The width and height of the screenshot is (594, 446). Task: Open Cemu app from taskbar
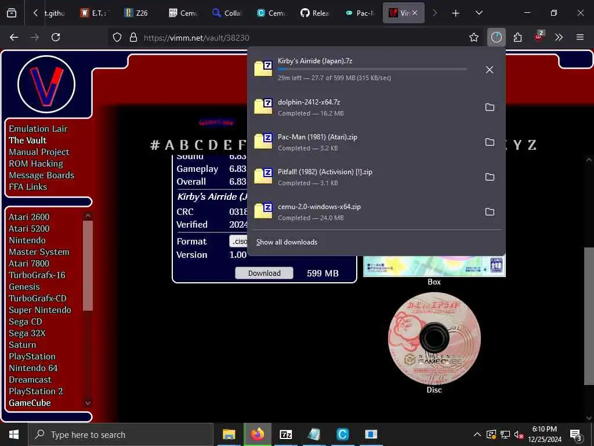point(342,434)
